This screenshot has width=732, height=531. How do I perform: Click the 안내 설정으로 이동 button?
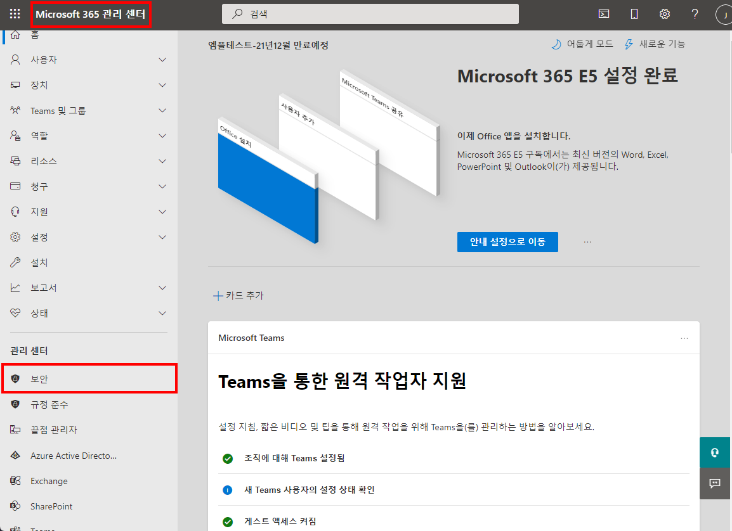pyautogui.click(x=507, y=241)
